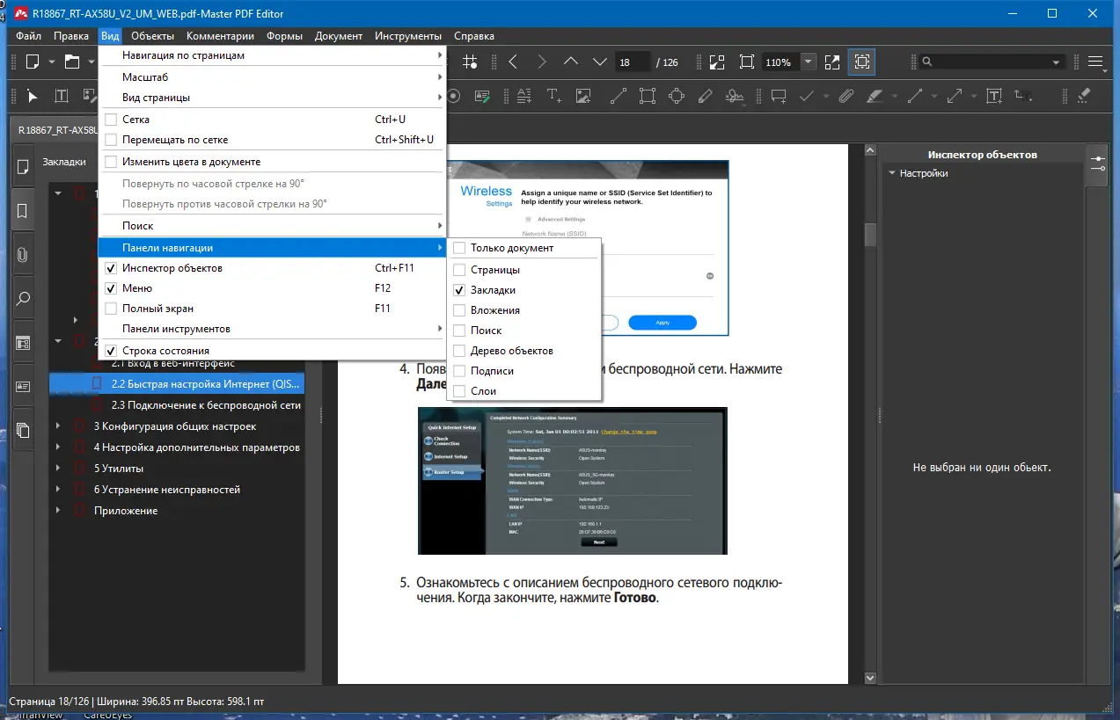Screen dimensions: 1120x720
Task: Select bookmark 2.3 Подключение к беспроводной сети
Action: 206,405
